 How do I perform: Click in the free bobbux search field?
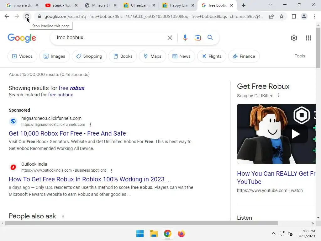point(111,38)
